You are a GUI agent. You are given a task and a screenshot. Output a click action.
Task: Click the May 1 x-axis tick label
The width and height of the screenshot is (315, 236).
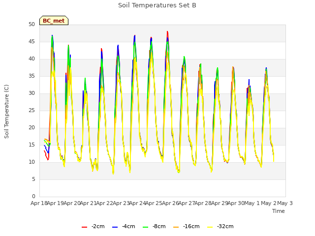[252, 203]
